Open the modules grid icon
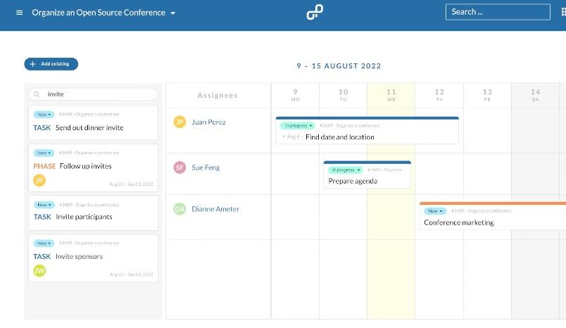 563,12
